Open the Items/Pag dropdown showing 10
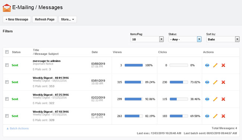Screen dimensions: 242x140 147,39
